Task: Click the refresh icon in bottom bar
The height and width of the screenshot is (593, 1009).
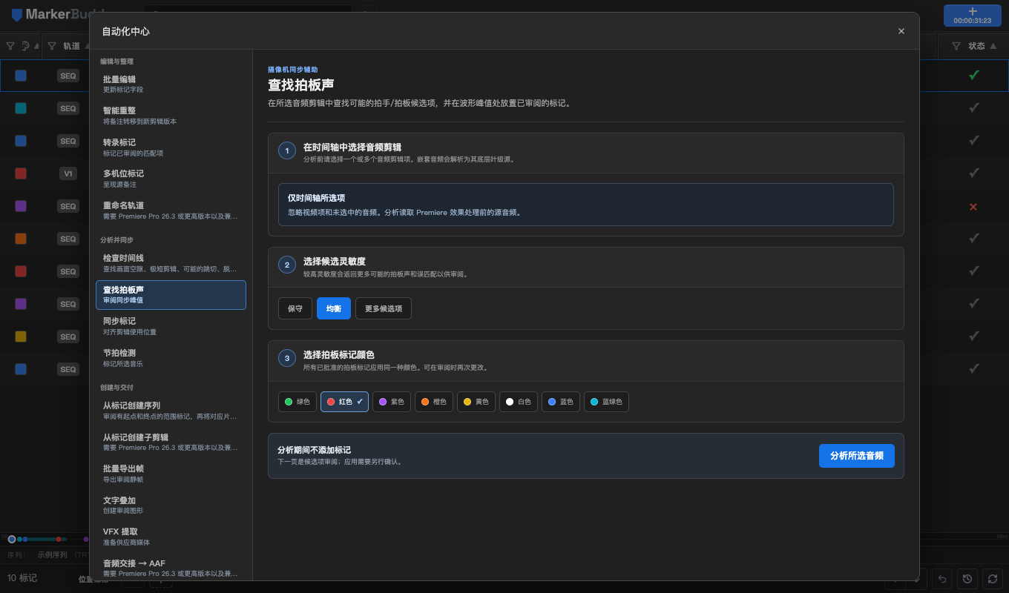Action: click(x=992, y=578)
